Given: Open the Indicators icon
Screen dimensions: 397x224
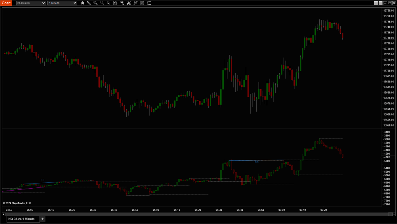Looking at the screenshot, I should [135, 3].
